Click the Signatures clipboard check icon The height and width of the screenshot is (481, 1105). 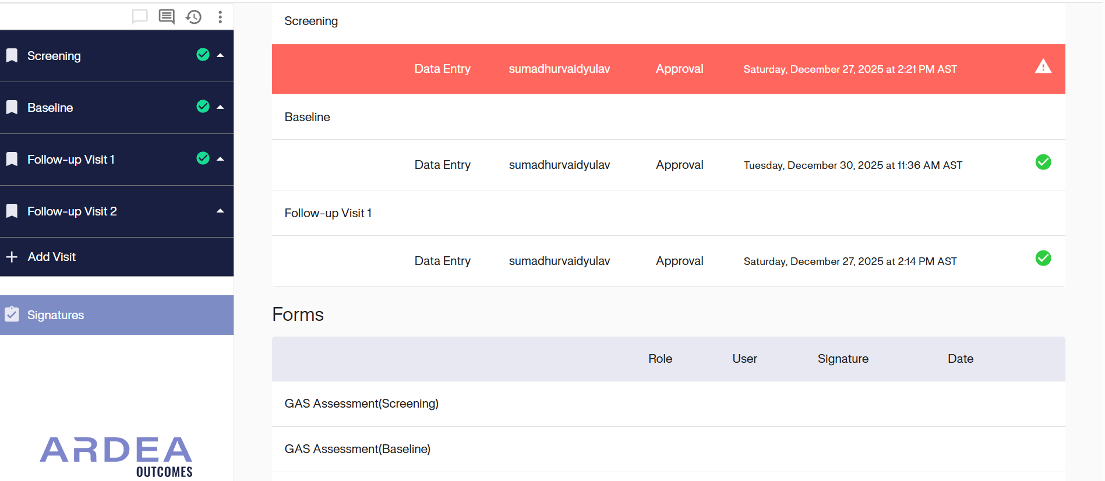pos(12,314)
